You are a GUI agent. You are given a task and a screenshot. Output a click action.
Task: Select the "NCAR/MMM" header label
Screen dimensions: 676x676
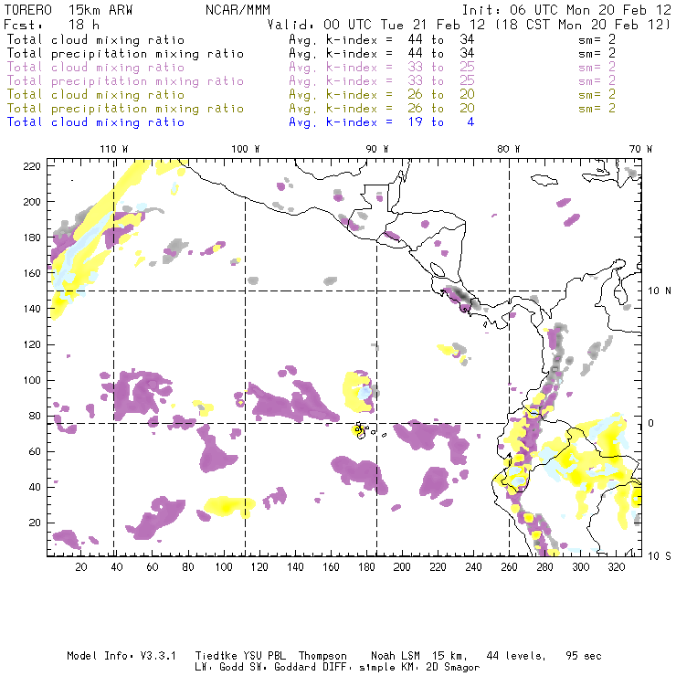tap(238, 10)
